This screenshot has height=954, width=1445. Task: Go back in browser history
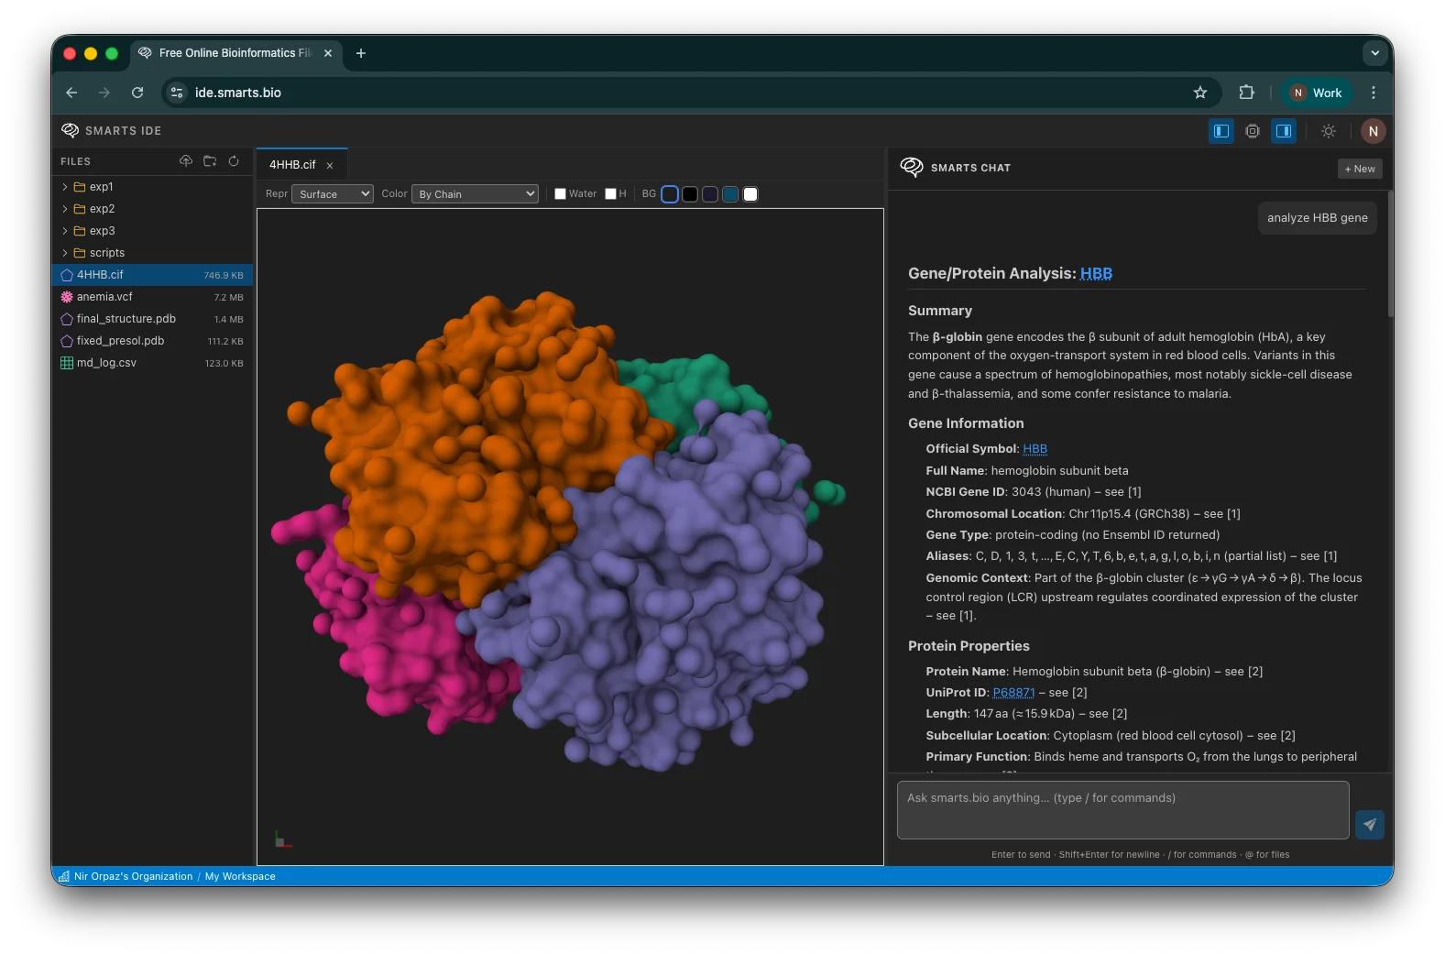(x=71, y=93)
